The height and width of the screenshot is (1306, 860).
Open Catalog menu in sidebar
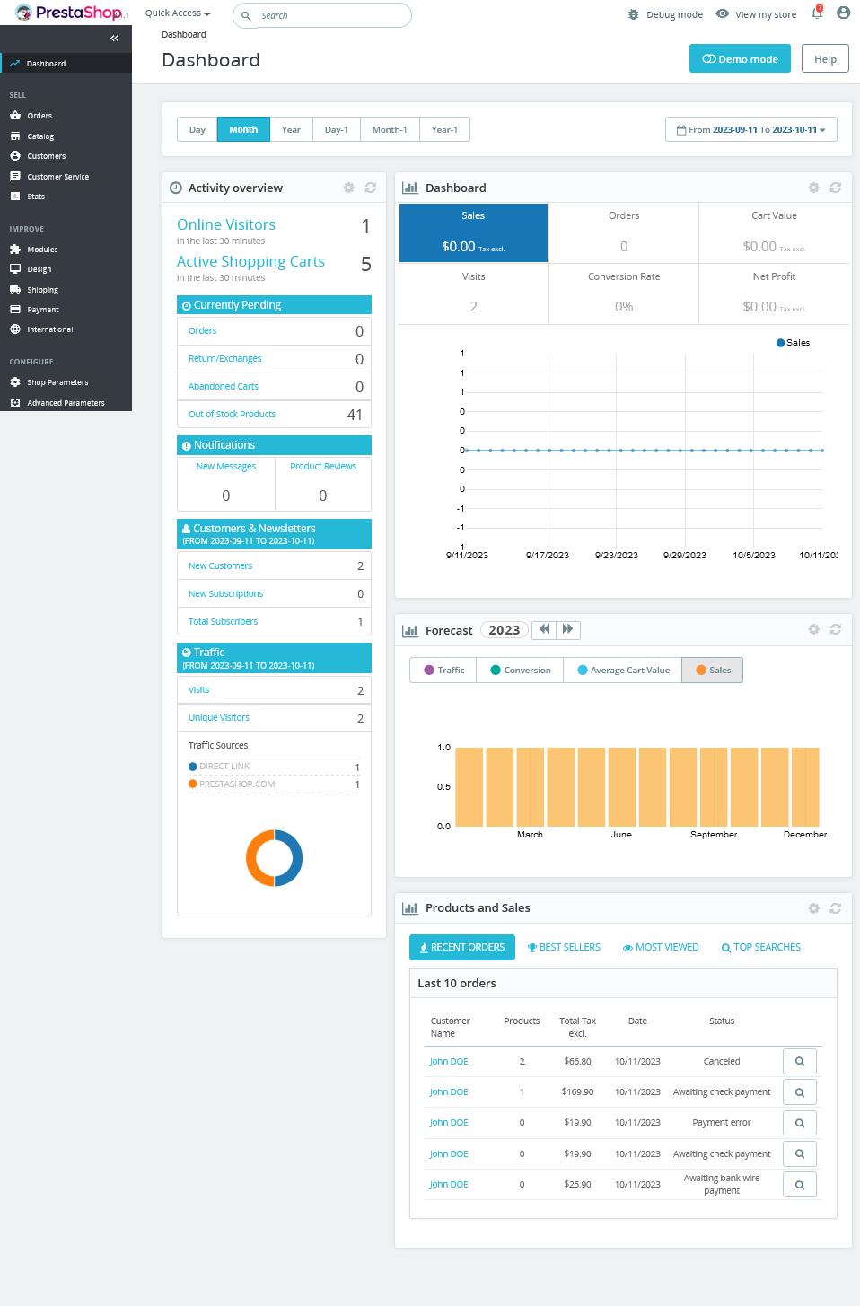click(x=40, y=136)
